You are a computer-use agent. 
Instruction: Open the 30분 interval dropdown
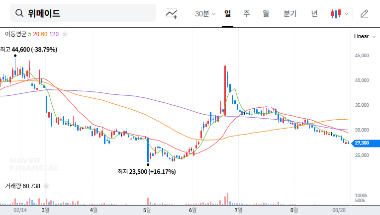(x=205, y=14)
